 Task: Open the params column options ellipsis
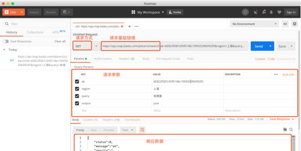(x=276, y=74)
